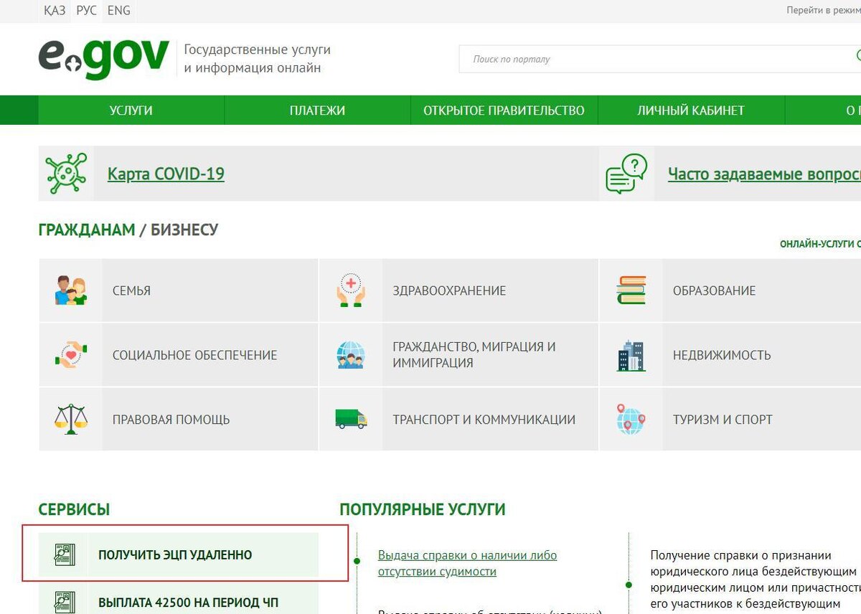Switch language to ҚАЗ
The height and width of the screenshot is (614, 861).
coord(55,11)
